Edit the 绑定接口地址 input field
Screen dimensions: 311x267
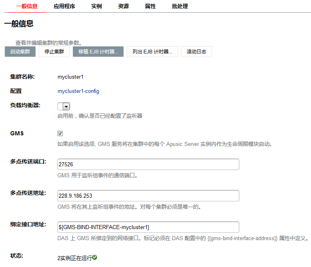click(148, 227)
